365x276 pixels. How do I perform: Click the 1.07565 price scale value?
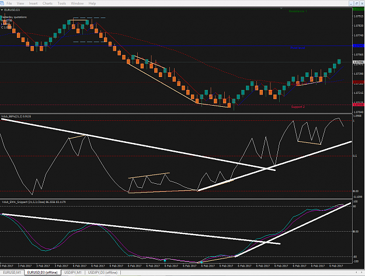(359, 55)
